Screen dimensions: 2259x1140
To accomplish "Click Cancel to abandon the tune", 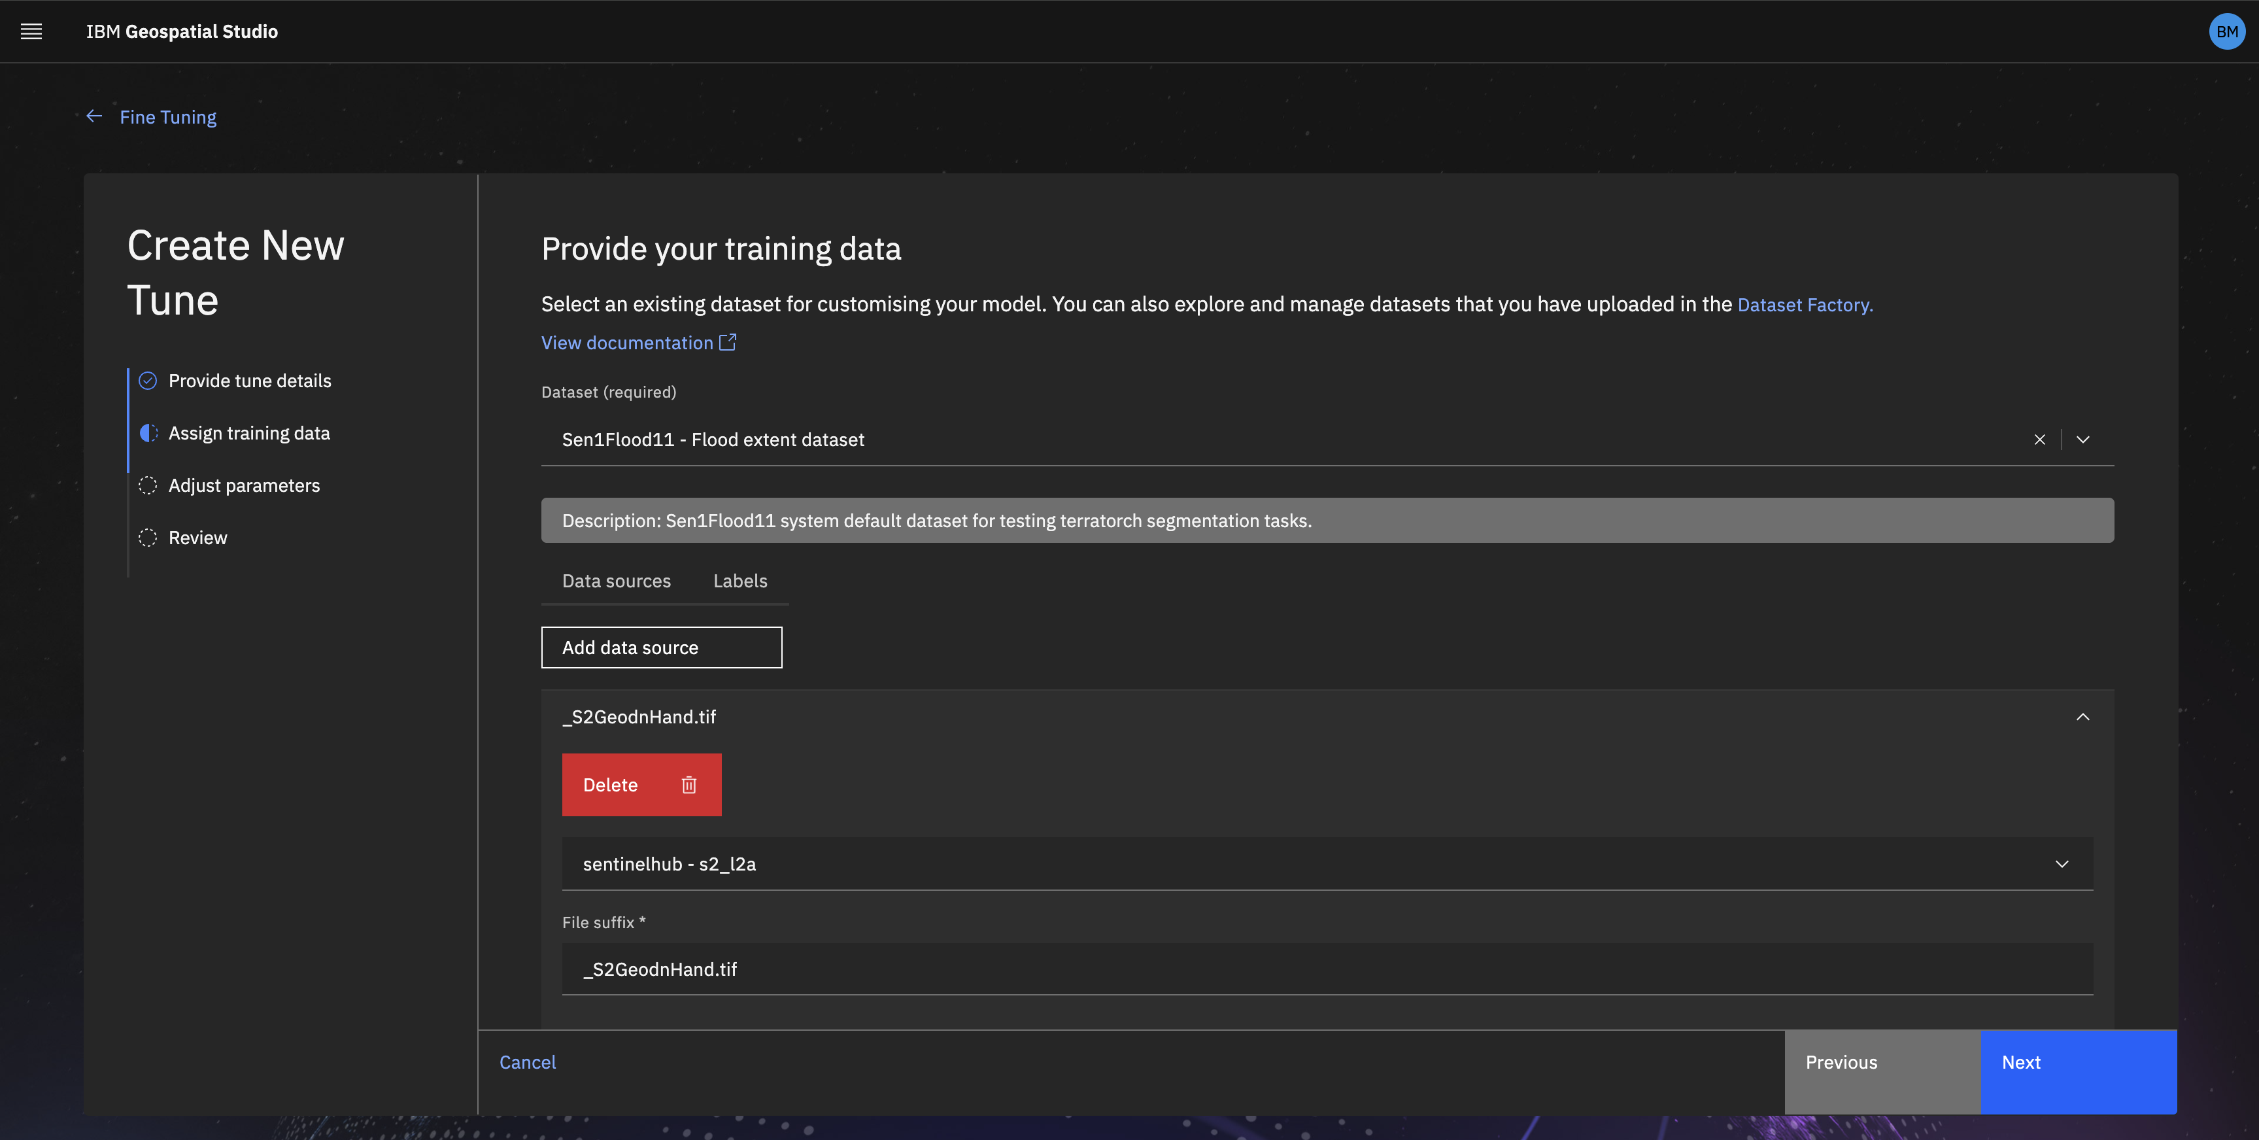I will [x=527, y=1062].
